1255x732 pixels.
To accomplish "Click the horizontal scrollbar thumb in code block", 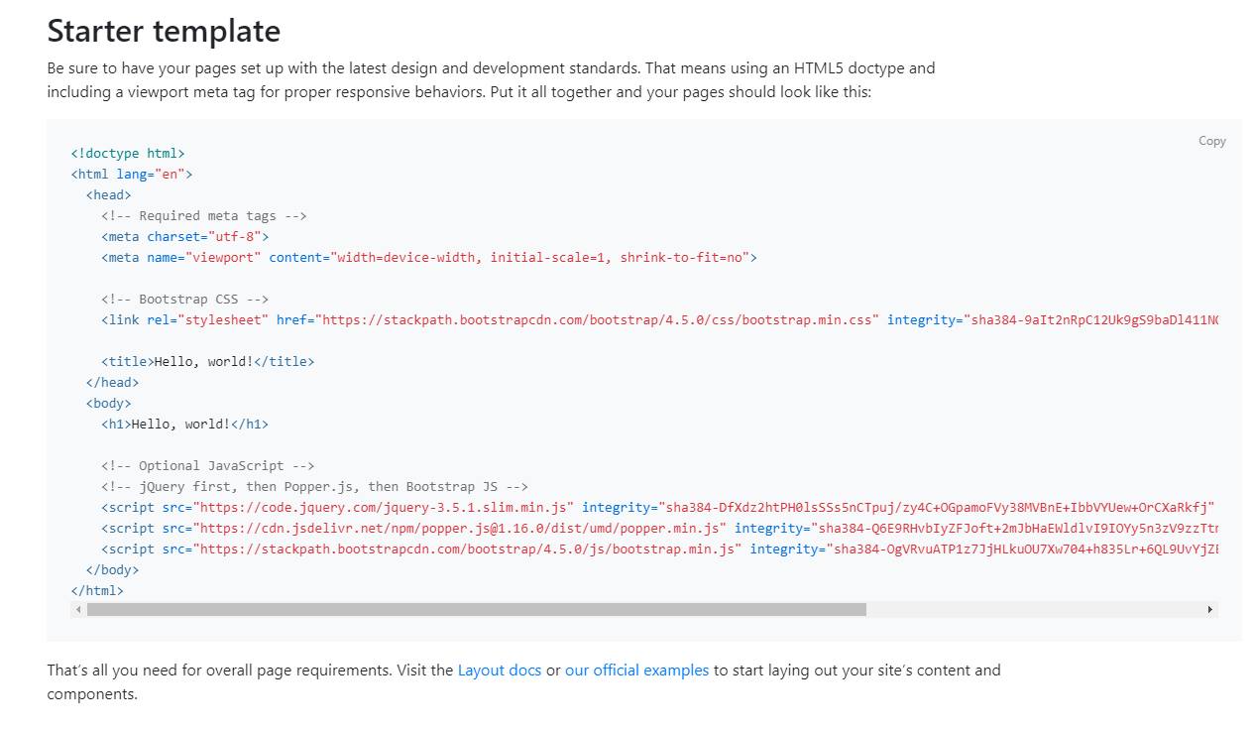I will point(477,609).
